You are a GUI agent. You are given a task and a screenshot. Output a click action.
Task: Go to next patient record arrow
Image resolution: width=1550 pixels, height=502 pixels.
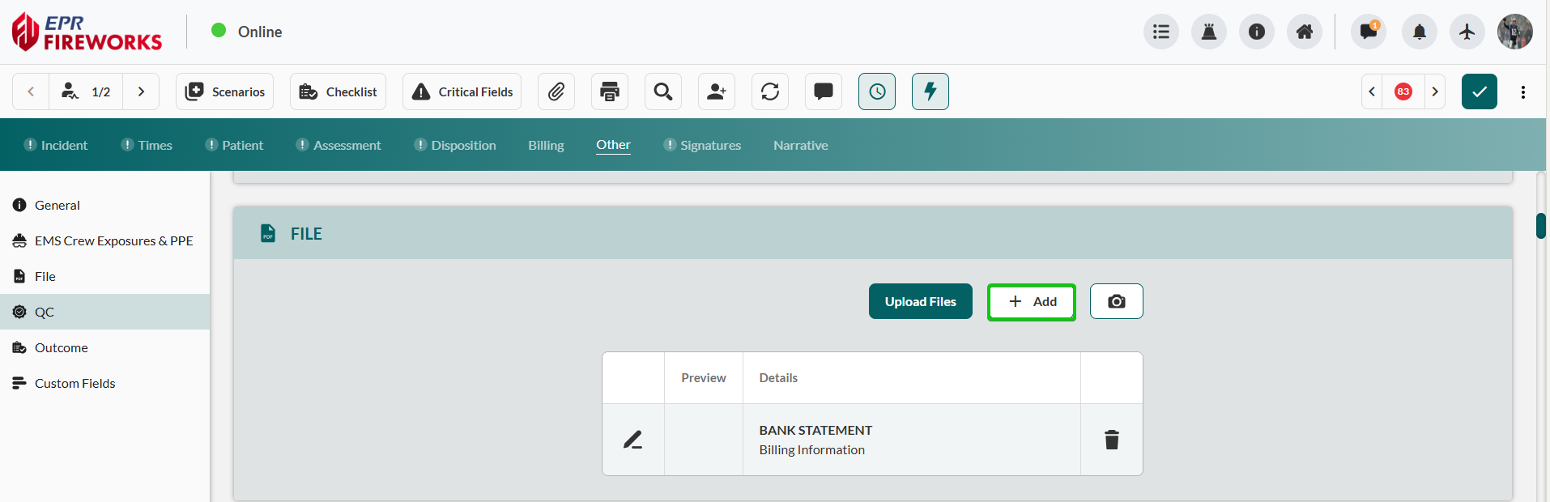tap(141, 91)
